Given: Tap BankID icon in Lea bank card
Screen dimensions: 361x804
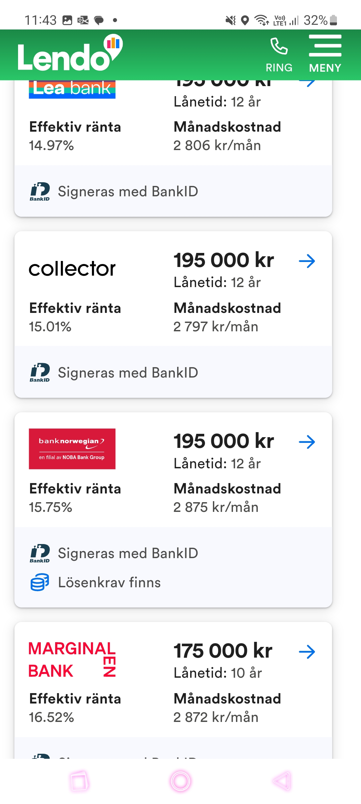Looking at the screenshot, I should 40,192.
